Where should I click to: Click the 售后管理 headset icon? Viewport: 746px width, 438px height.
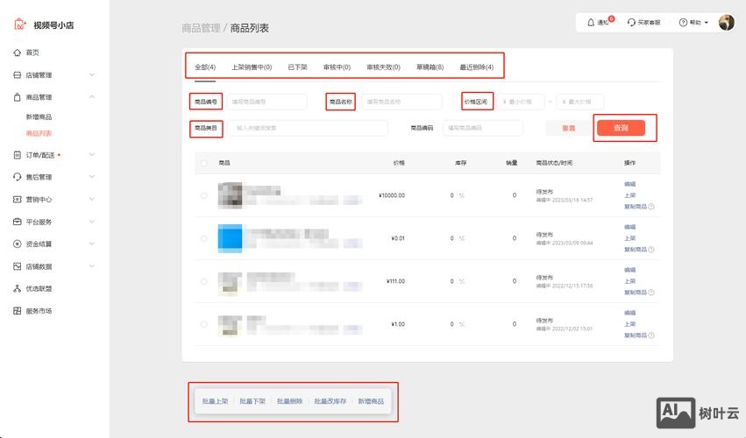click(18, 177)
